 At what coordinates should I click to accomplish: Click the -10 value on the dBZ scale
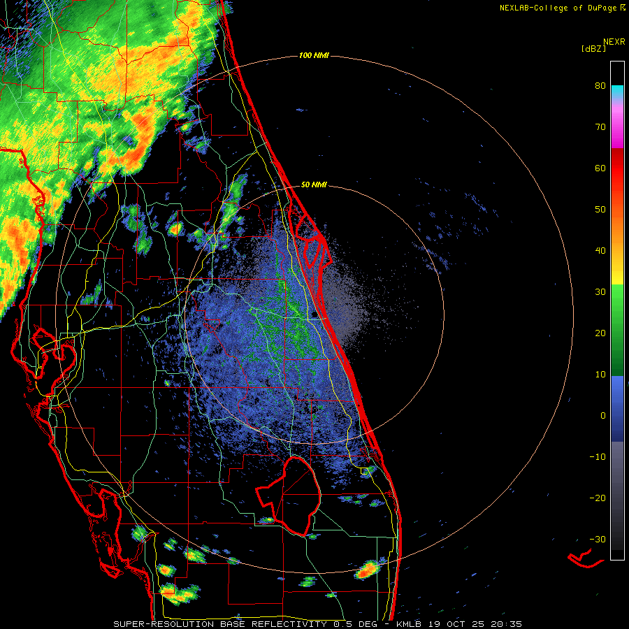click(x=598, y=457)
